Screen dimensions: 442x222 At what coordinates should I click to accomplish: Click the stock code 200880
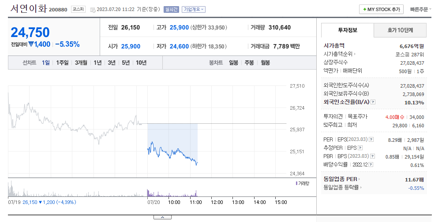point(58,10)
